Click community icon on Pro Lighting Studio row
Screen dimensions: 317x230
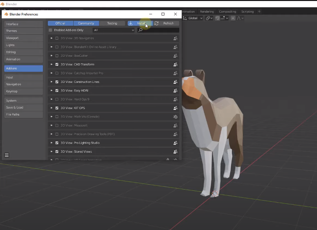[x=175, y=143]
